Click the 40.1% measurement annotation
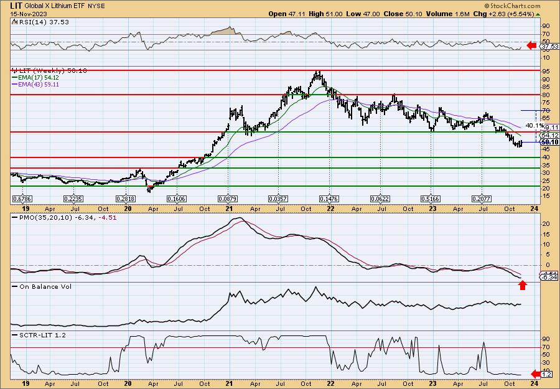This screenshot has width=560, height=389. tap(534, 126)
